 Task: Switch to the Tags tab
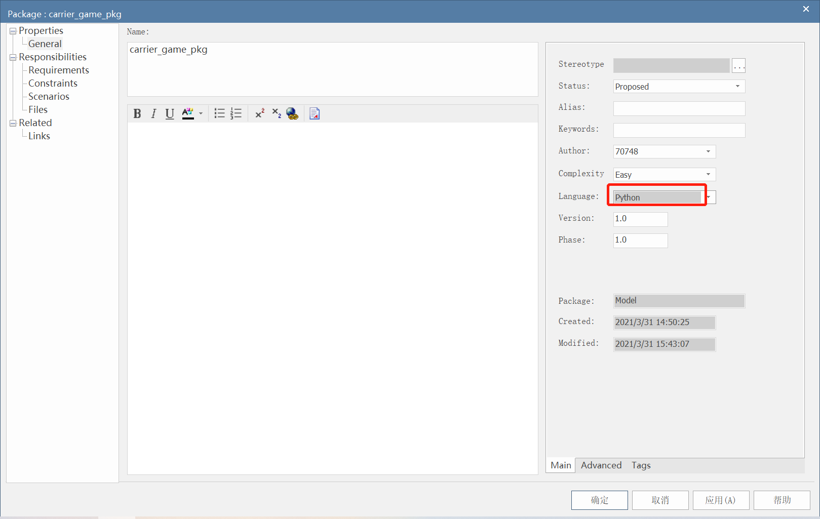tap(641, 465)
